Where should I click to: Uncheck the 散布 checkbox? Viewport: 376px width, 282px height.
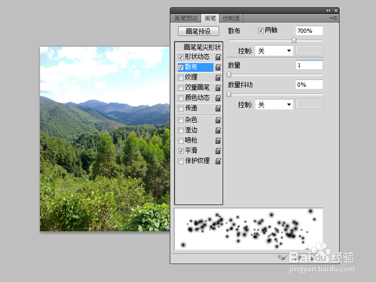pyautogui.click(x=181, y=67)
